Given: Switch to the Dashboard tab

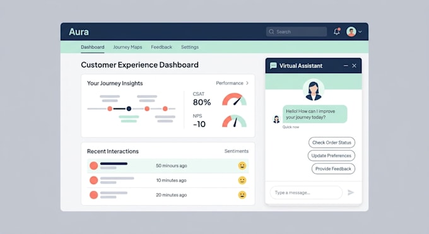Looking at the screenshot, I should click(93, 47).
